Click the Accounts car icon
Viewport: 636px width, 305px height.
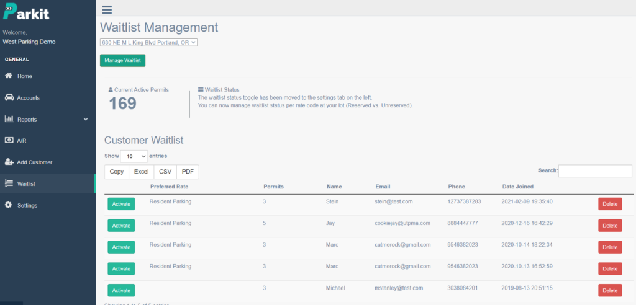[9, 98]
